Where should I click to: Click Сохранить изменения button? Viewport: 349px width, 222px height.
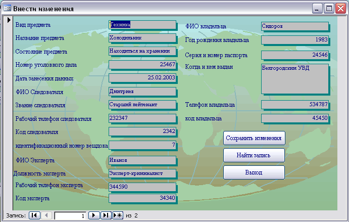(x=254, y=138)
